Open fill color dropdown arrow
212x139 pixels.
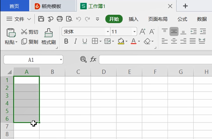(x=126, y=41)
